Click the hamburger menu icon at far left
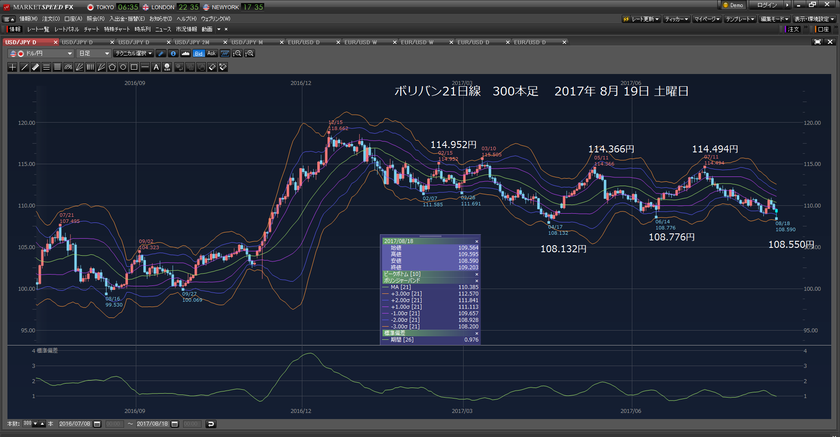Image resolution: width=840 pixels, height=437 pixels. [x=9, y=19]
